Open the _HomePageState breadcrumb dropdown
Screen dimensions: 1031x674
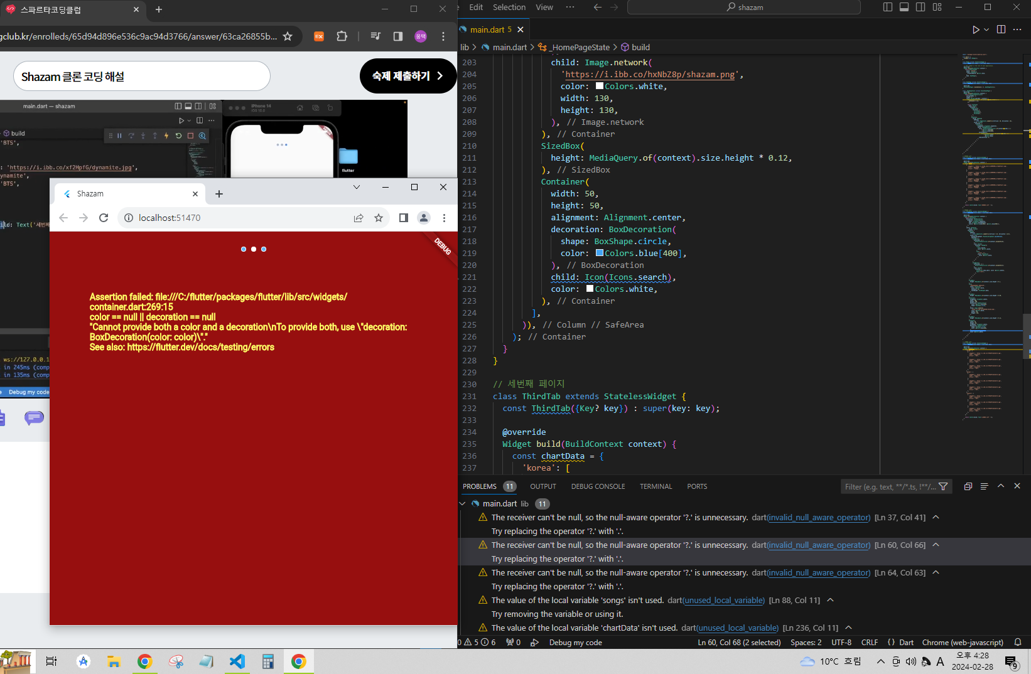pyautogui.click(x=574, y=47)
